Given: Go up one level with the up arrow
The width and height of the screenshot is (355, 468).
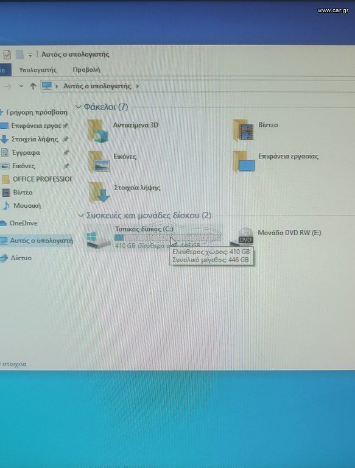Looking at the screenshot, I should tap(33, 87).
